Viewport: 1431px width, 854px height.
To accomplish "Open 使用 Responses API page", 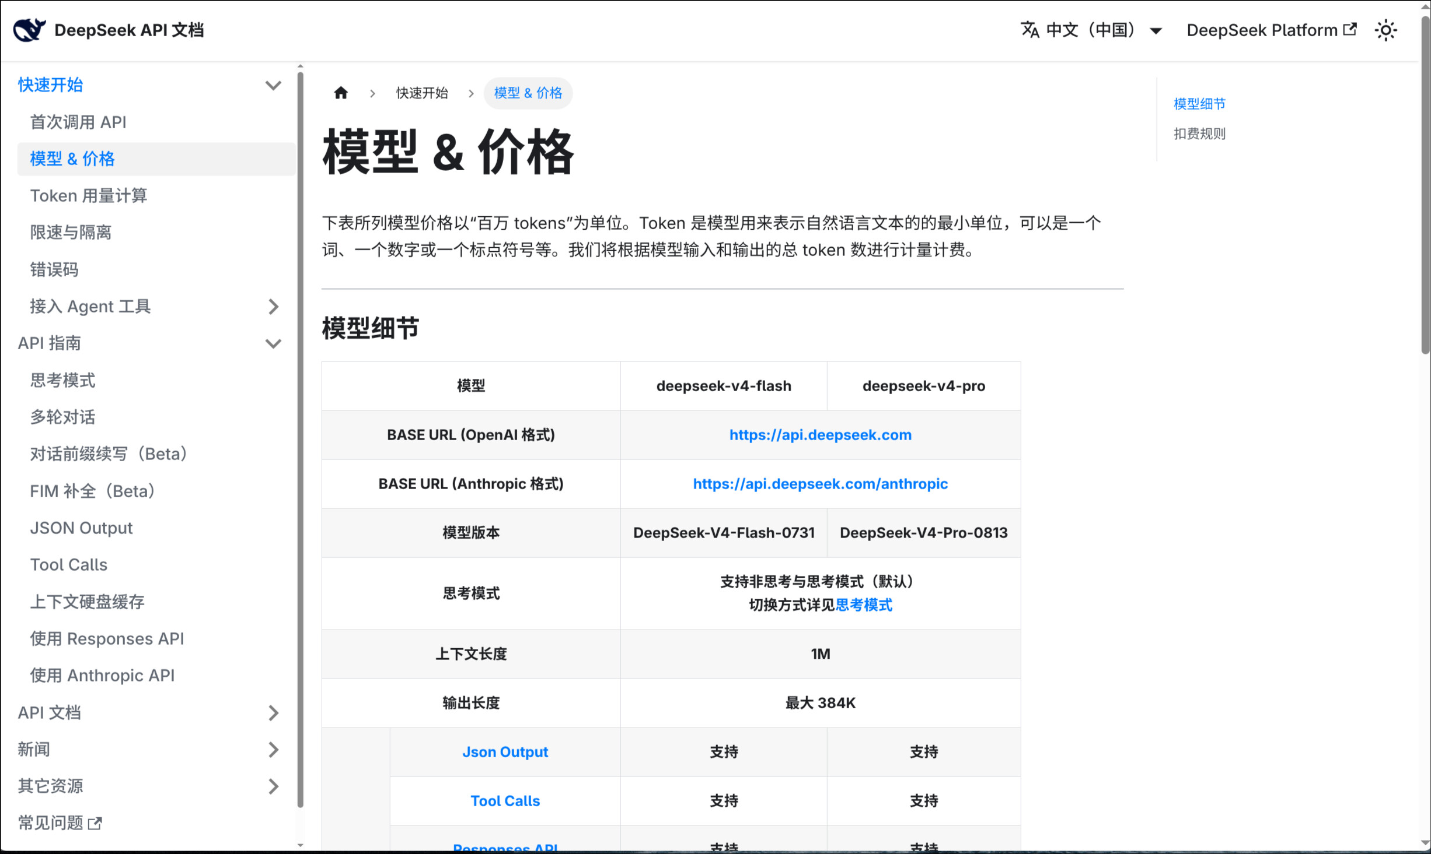I will click(x=107, y=638).
